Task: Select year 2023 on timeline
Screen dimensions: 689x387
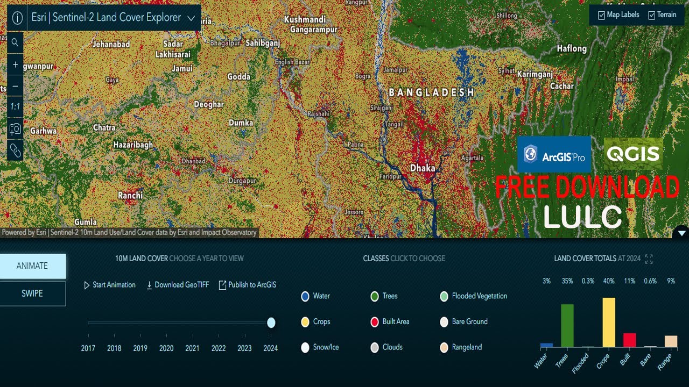Action: pyautogui.click(x=244, y=348)
